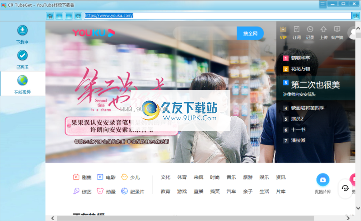The width and height of the screenshot is (361, 221).
Task: Go to the 直播 channel
Action: [x=199, y=191]
